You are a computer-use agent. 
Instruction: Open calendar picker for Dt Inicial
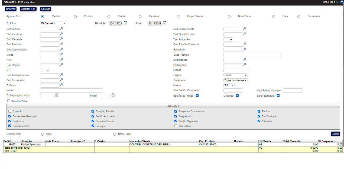click(125, 23)
